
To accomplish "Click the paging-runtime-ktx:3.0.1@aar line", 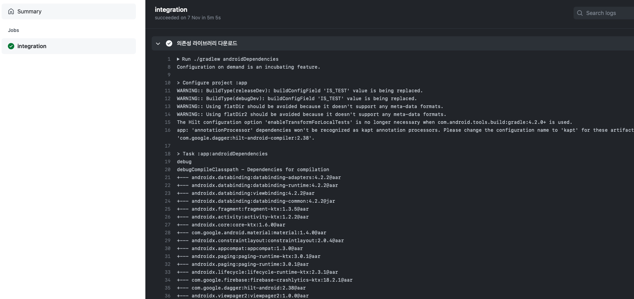I will click(248, 256).
